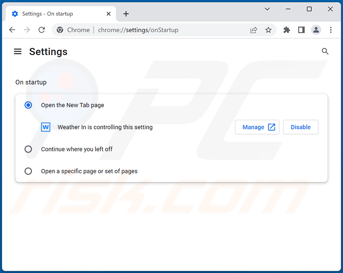The height and width of the screenshot is (273, 343).
Task: Open Chrome's three-dot menu
Action: [x=331, y=30]
